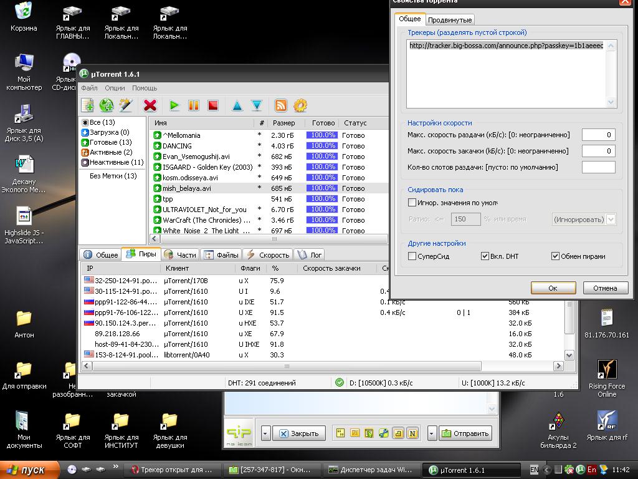Open the пуск Start button
Screen dimensions: 638x479
tap(29, 470)
